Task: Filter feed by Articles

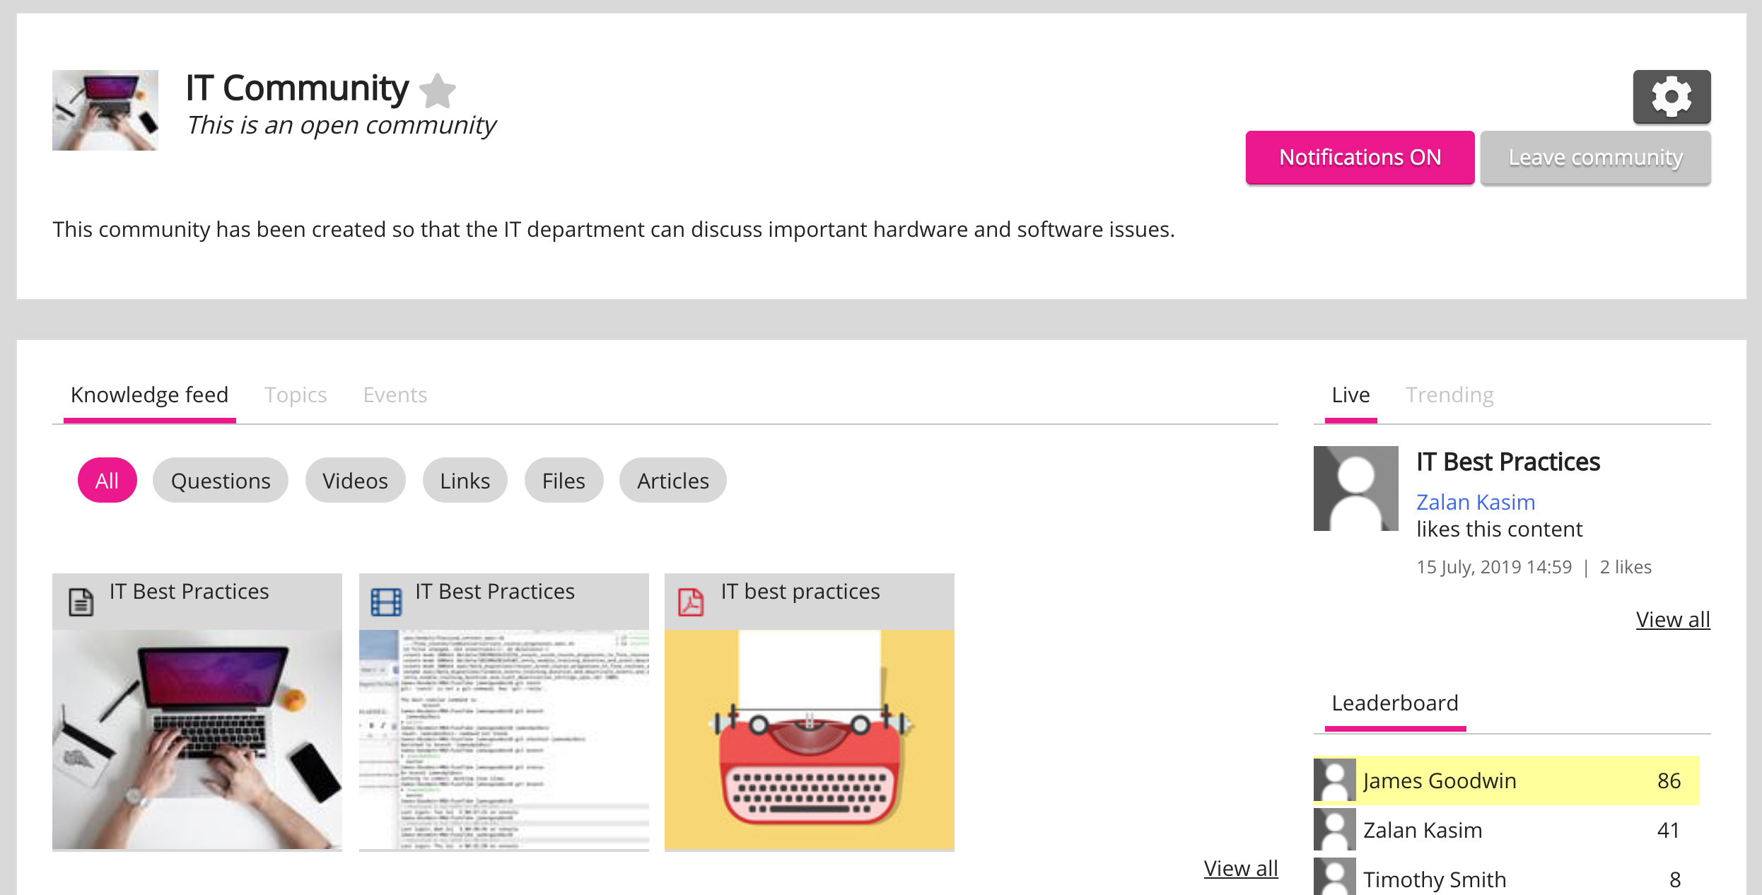Action: 672,481
